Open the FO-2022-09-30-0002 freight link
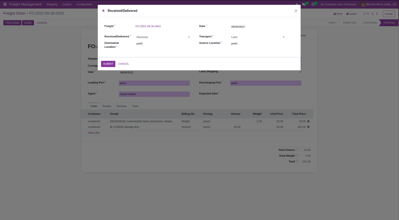This screenshot has width=399, height=220. (x=148, y=26)
